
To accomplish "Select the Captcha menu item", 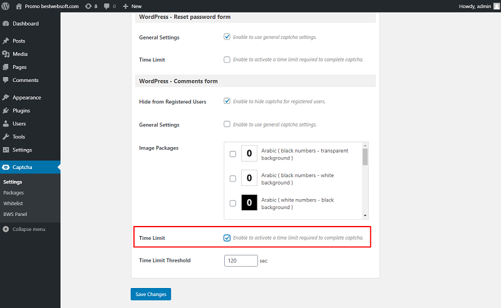I will click(30, 167).
